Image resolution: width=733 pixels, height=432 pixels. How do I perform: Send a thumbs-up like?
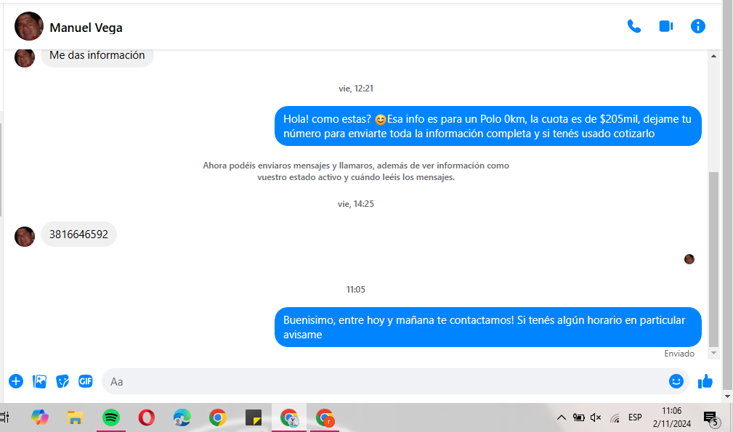coord(705,382)
